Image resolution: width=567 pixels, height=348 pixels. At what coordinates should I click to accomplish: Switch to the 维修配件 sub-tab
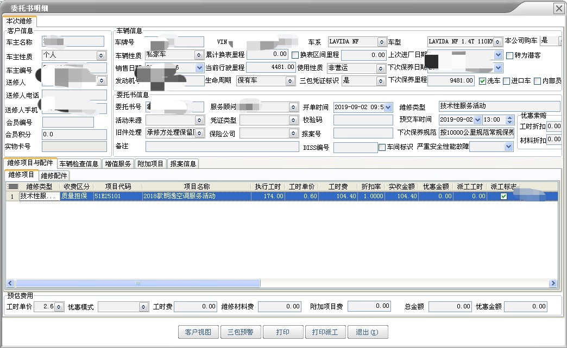[x=54, y=175]
